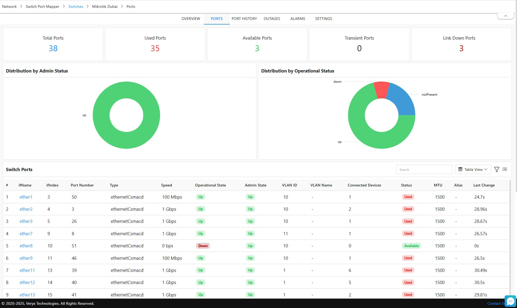
Task: Go to the Outages tab
Action: [272, 19]
